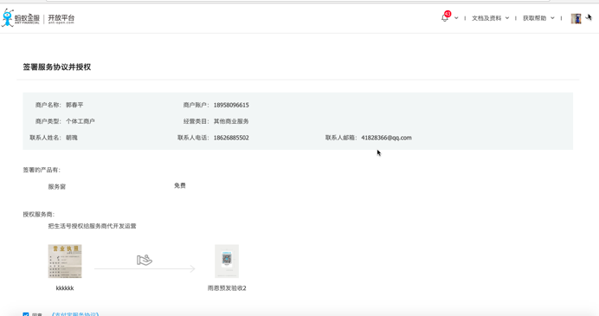Click the Ant Financial ant logo
599x316 pixels.
click(8, 18)
